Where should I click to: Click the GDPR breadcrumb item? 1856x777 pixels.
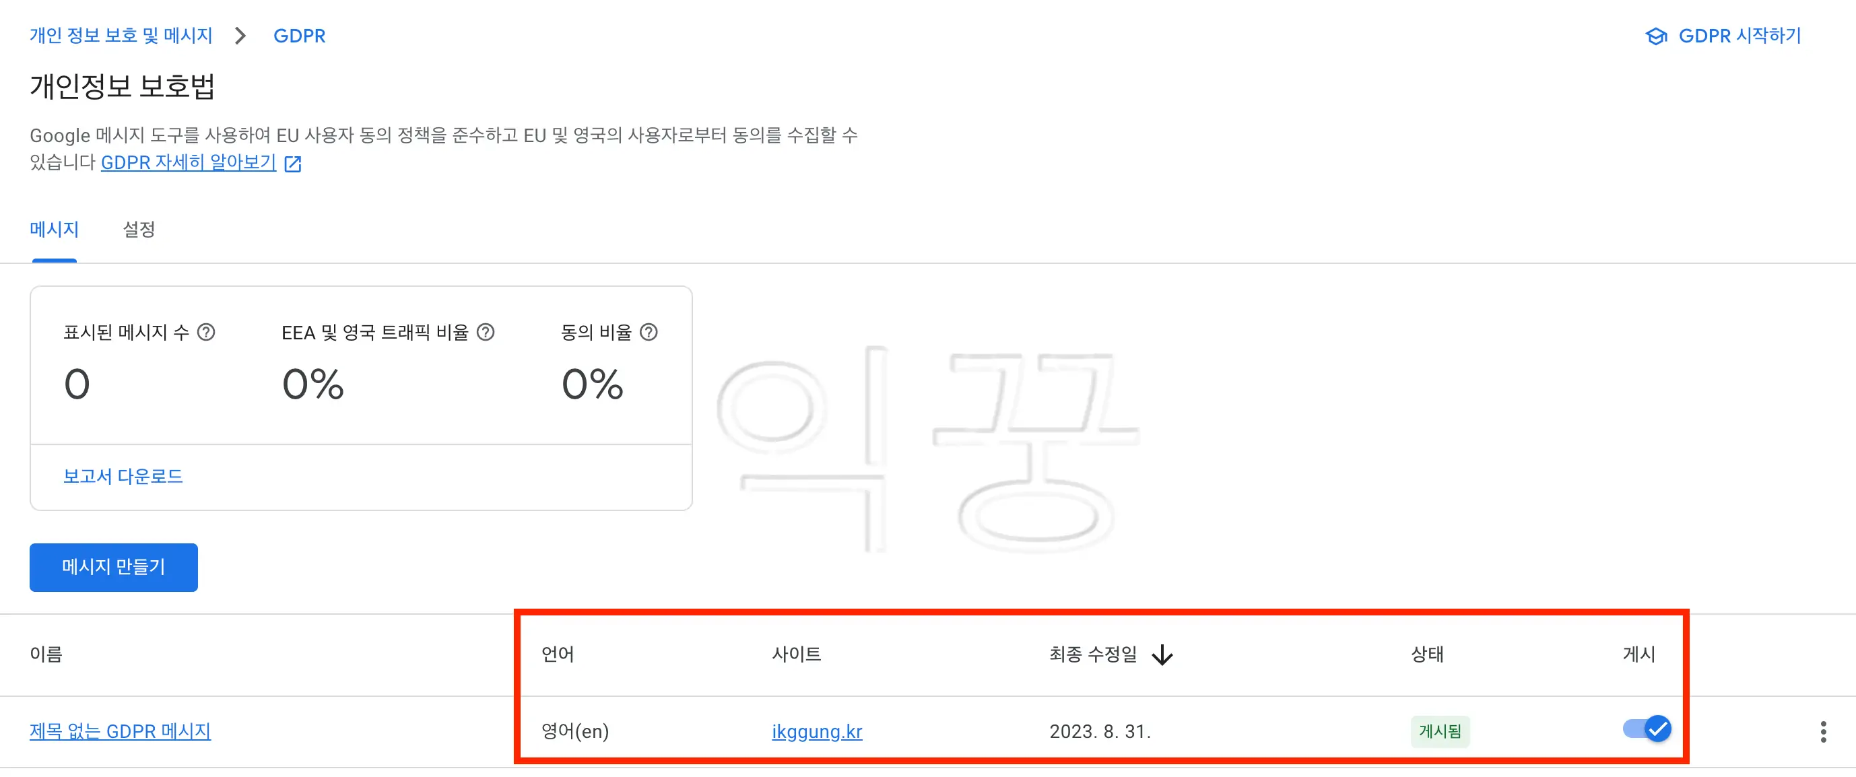(x=300, y=34)
